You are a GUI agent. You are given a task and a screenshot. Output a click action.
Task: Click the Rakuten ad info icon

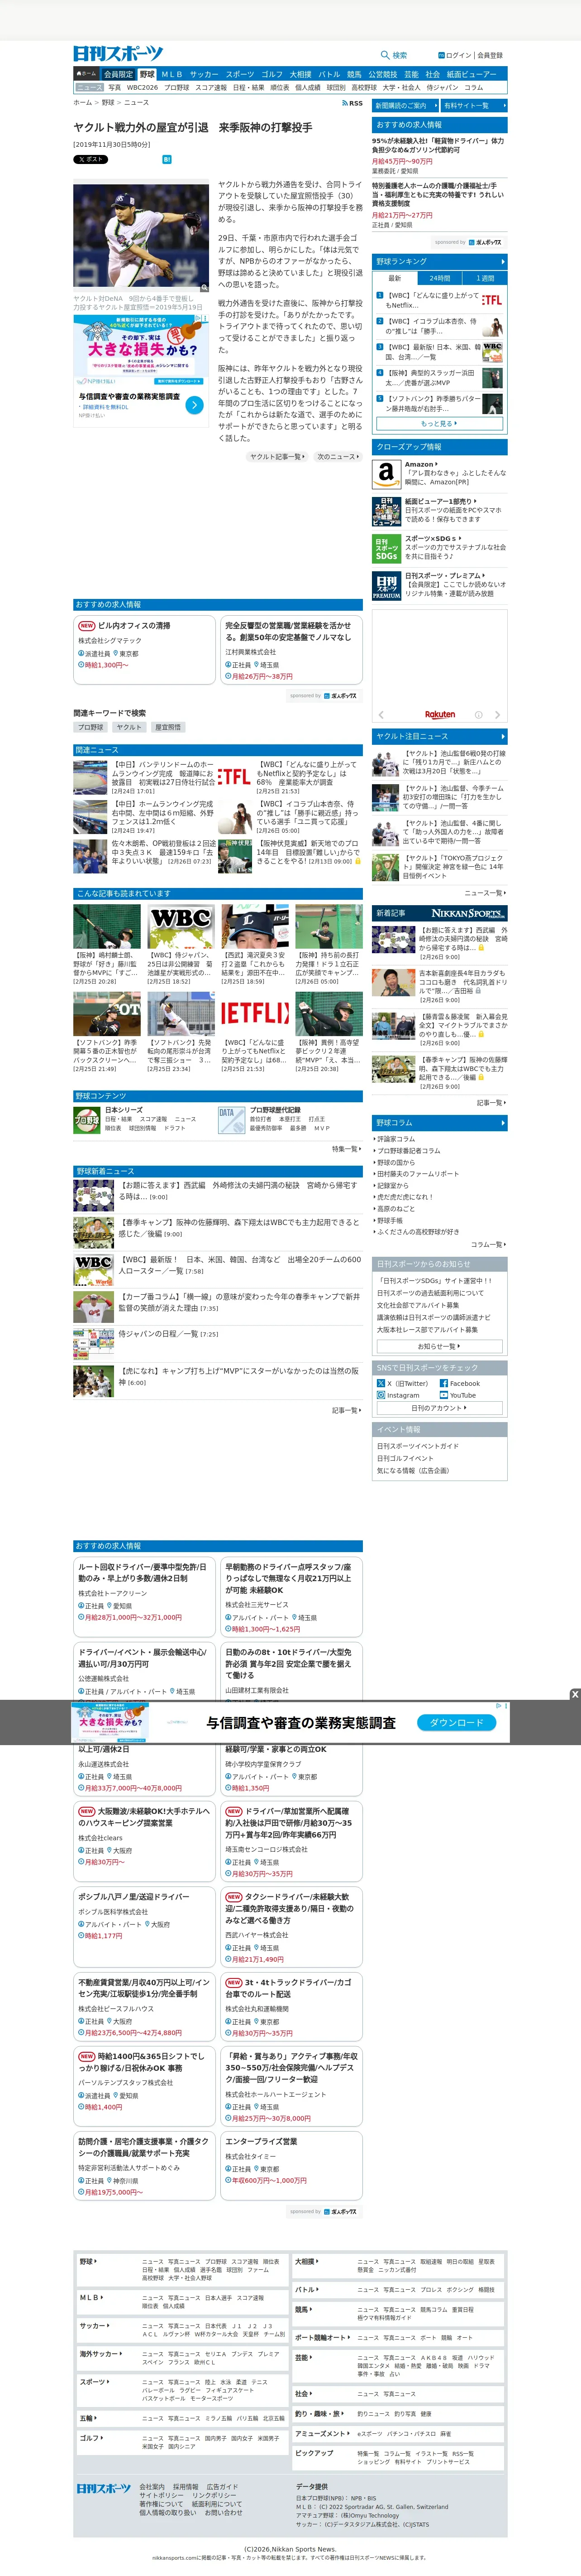(x=478, y=715)
